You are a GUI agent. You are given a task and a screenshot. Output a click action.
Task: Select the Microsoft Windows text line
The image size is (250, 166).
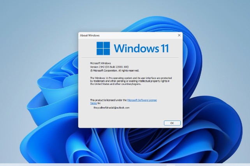(100, 63)
